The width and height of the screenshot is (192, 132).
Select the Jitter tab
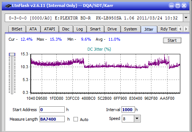pos(149,29)
